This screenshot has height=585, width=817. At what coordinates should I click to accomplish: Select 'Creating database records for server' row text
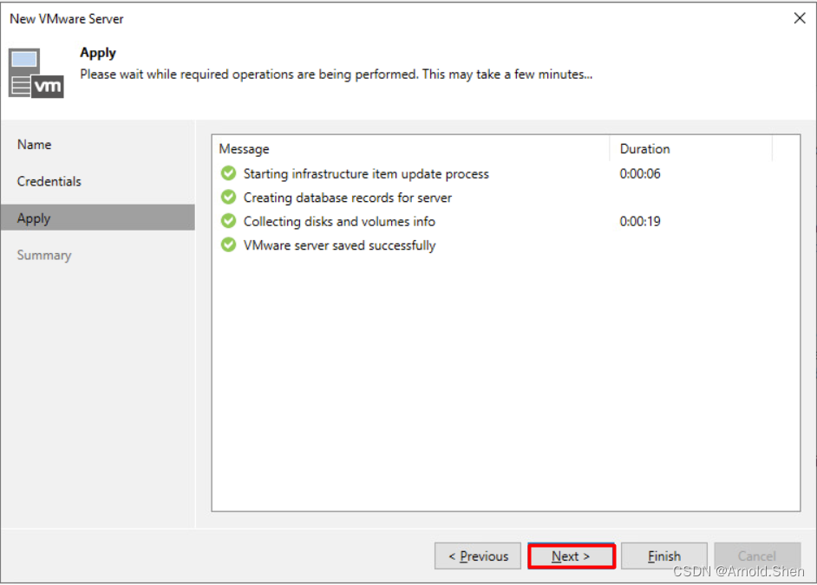point(348,198)
